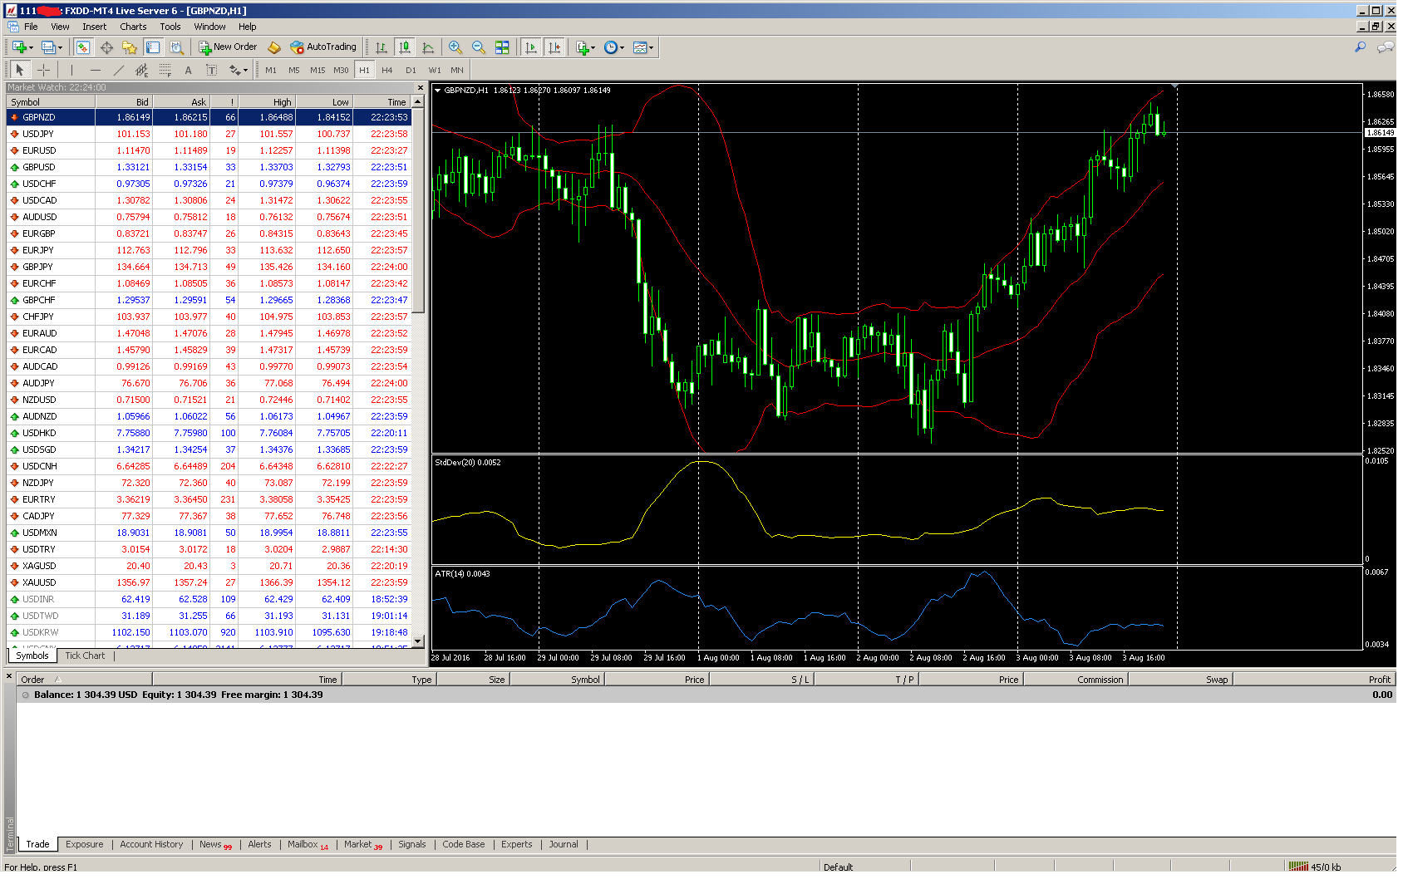The width and height of the screenshot is (1403, 879).
Task: Switch to the Tick Chart tab
Action: point(85,656)
